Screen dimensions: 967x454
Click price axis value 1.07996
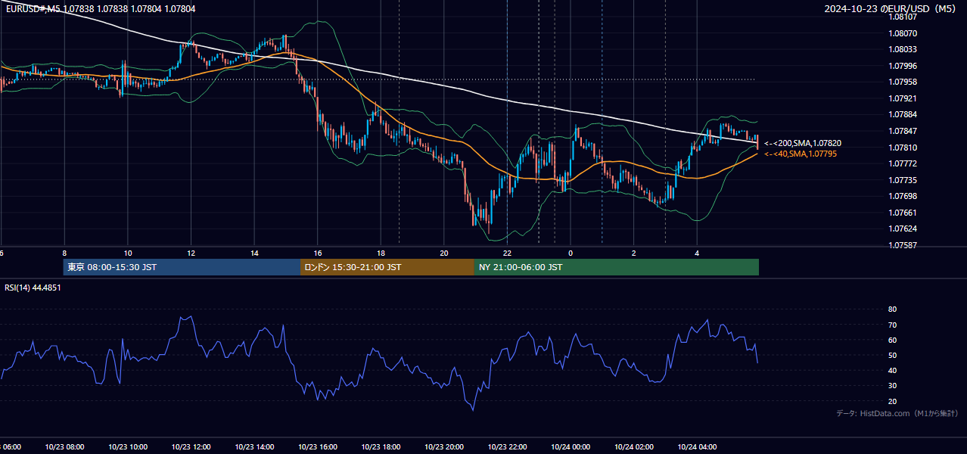903,66
